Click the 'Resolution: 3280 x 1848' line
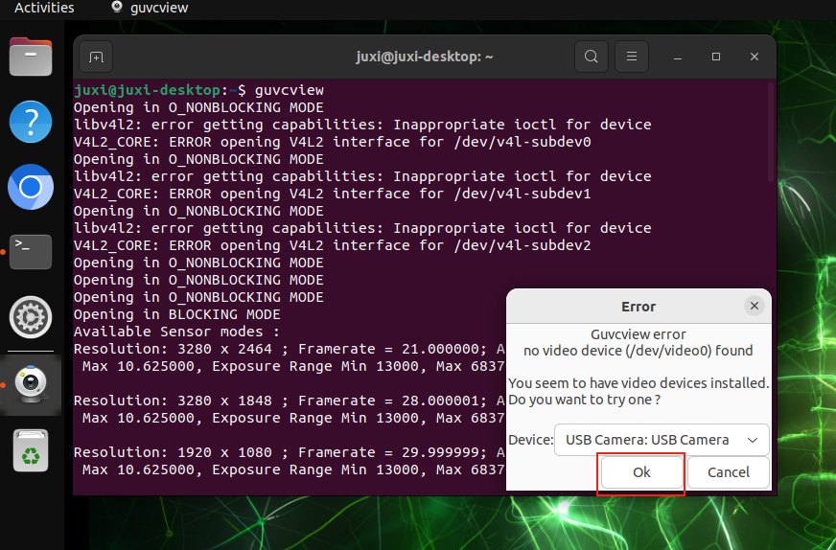The width and height of the screenshot is (836, 550). (290, 401)
